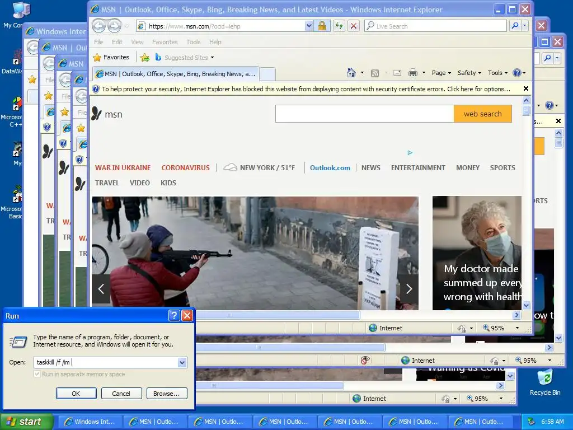Image resolution: width=573 pixels, height=430 pixels.
Task: Open the doctor with mask article thumbnail
Action: tap(477, 253)
